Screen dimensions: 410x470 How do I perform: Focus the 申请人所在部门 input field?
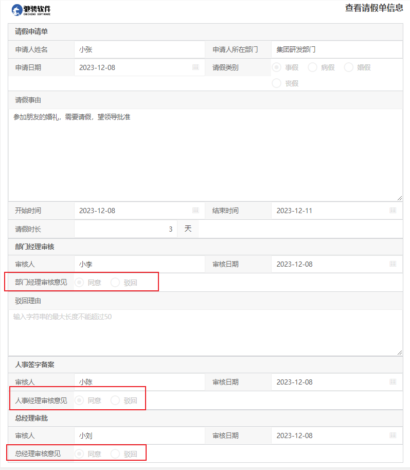click(336, 50)
